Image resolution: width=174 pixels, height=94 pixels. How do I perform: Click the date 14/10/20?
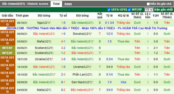coord(22,67)
